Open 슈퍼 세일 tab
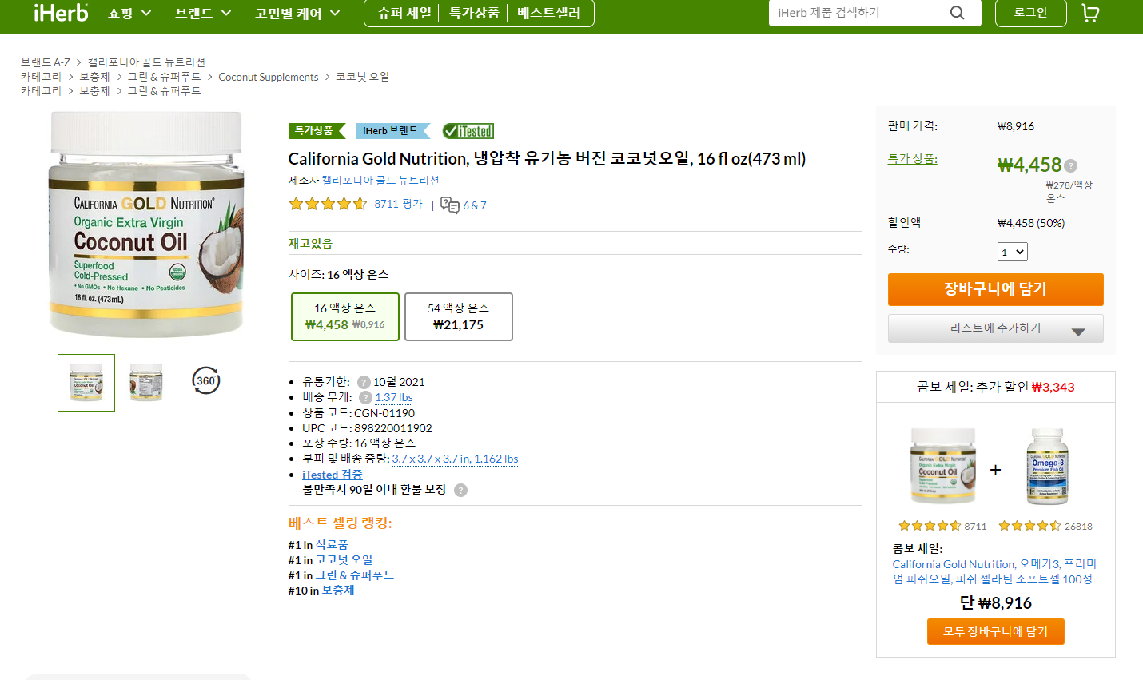Image resolution: width=1143 pixels, height=680 pixels. (x=404, y=13)
